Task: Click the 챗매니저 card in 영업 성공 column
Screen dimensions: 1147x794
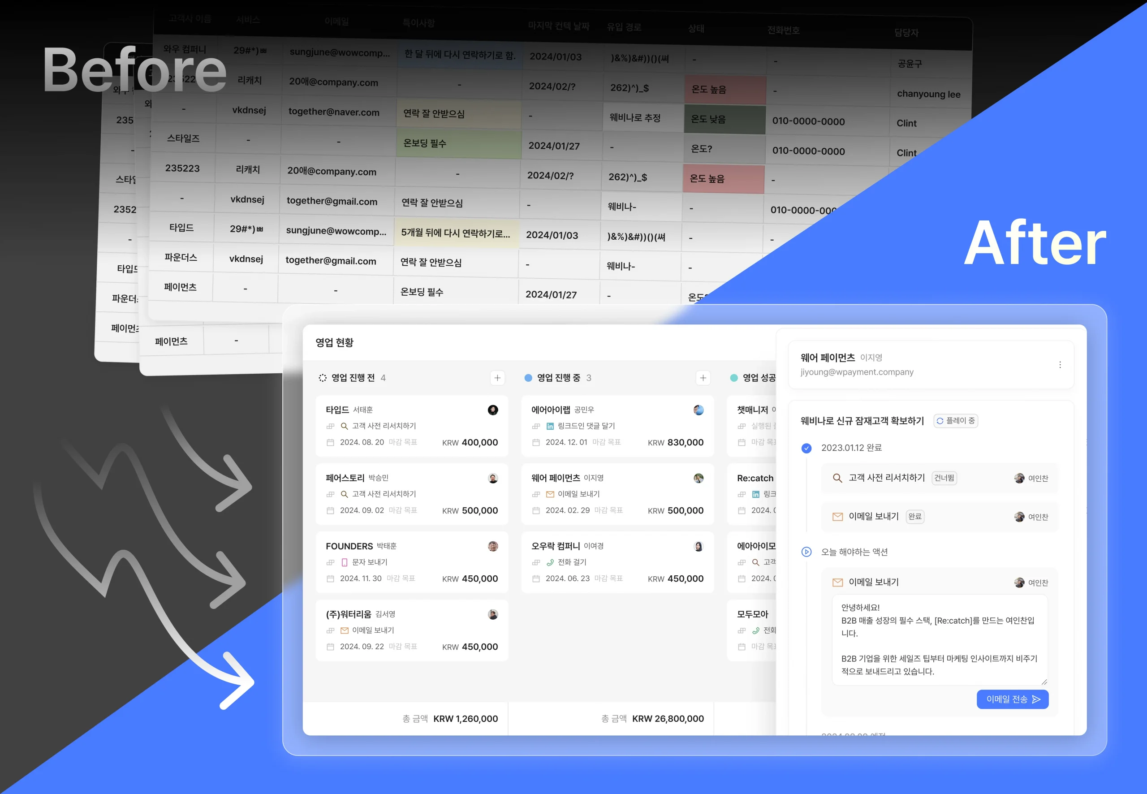Action: (751, 426)
